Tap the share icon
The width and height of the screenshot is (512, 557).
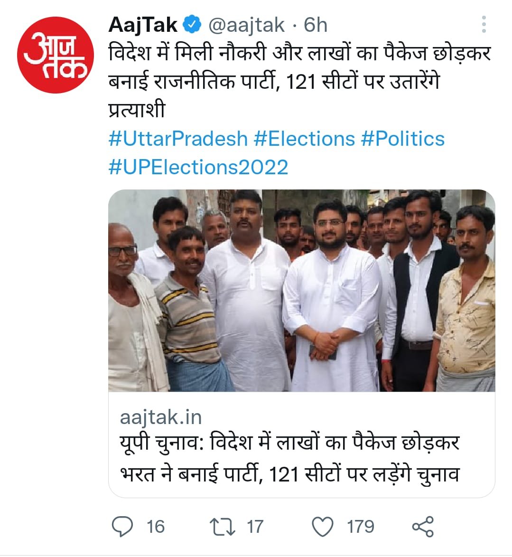[422, 527]
